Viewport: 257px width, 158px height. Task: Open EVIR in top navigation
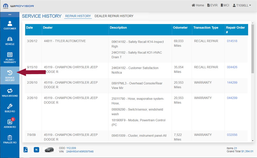click(x=213, y=5)
